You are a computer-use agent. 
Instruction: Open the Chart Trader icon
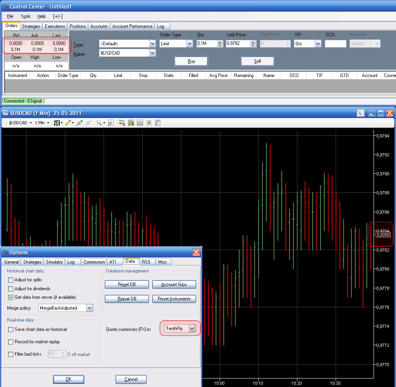click(122, 123)
